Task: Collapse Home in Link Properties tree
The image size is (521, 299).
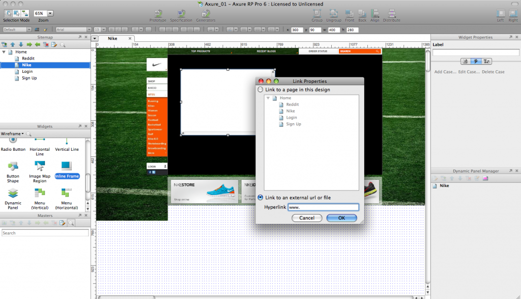Action: (x=268, y=98)
